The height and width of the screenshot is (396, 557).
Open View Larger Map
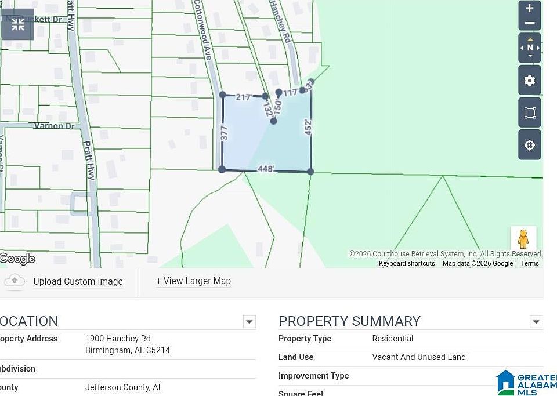coord(193,281)
